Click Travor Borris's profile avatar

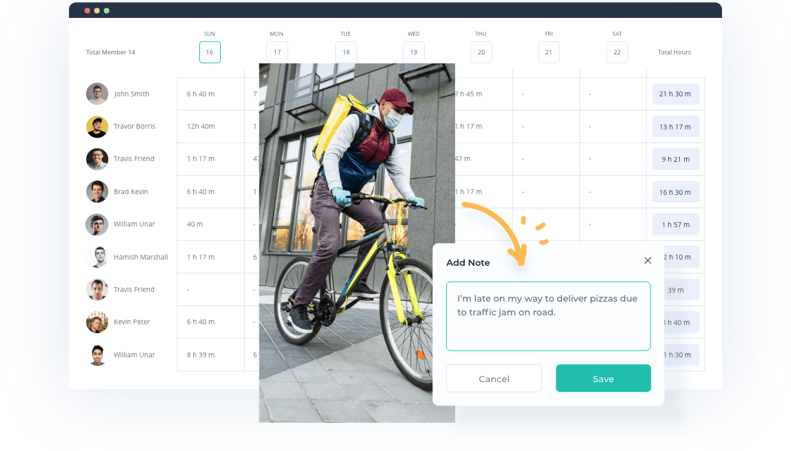click(97, 126)
